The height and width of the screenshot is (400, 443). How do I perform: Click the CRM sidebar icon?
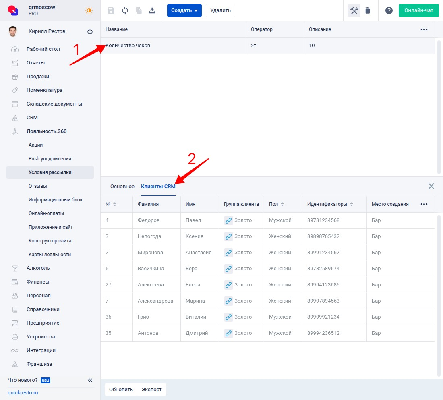tap(14, 118)
